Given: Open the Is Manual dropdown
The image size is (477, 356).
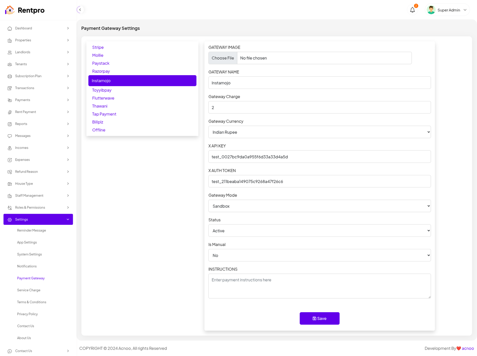Looking at the screenshot, I should (x=319, y=256).
